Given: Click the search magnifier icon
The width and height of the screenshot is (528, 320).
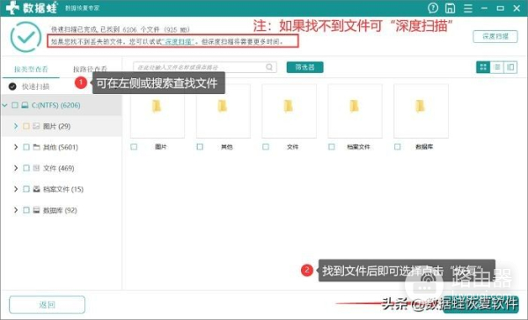Looking at the screenshot, I should pyautogui.click(x=269, y=67).
